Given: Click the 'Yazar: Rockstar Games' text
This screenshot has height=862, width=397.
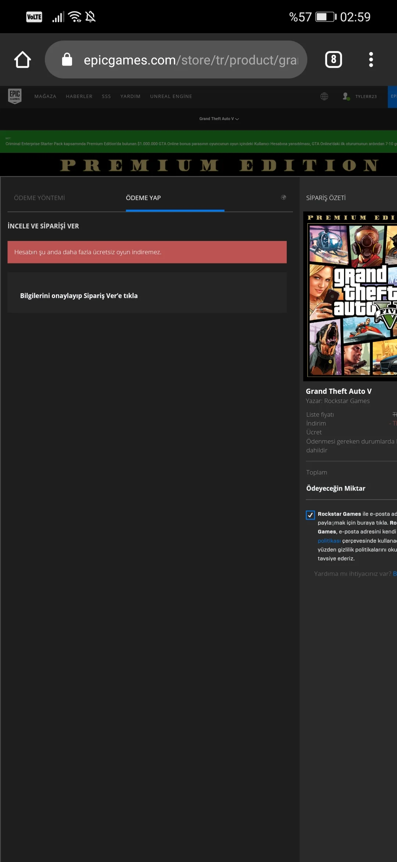Looking at the screenshot, I should (338, 401).
